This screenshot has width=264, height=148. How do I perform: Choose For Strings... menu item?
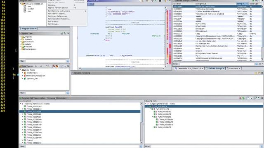pyautogui.click(x=66, y=24)
